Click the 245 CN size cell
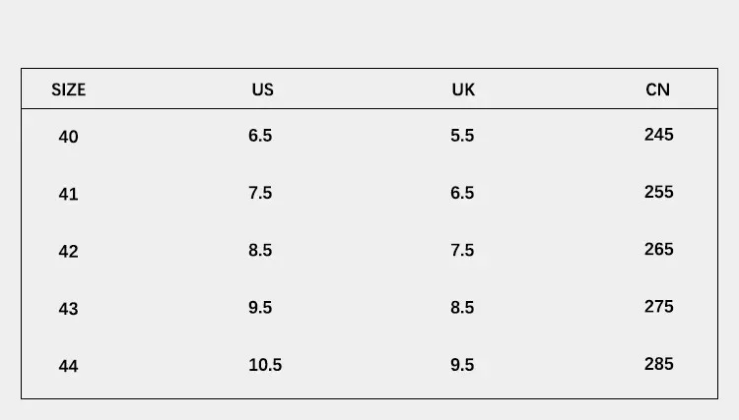The width and height of the screenshot is (739, 420). [x=658, y=134]
